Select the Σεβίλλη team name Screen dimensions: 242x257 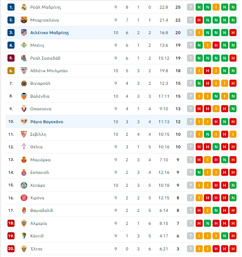point(38,135)
